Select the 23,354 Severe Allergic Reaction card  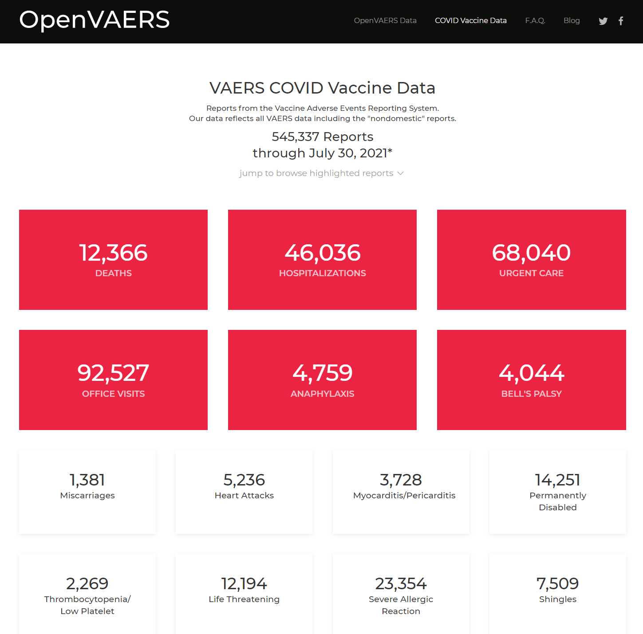[401, 594]
